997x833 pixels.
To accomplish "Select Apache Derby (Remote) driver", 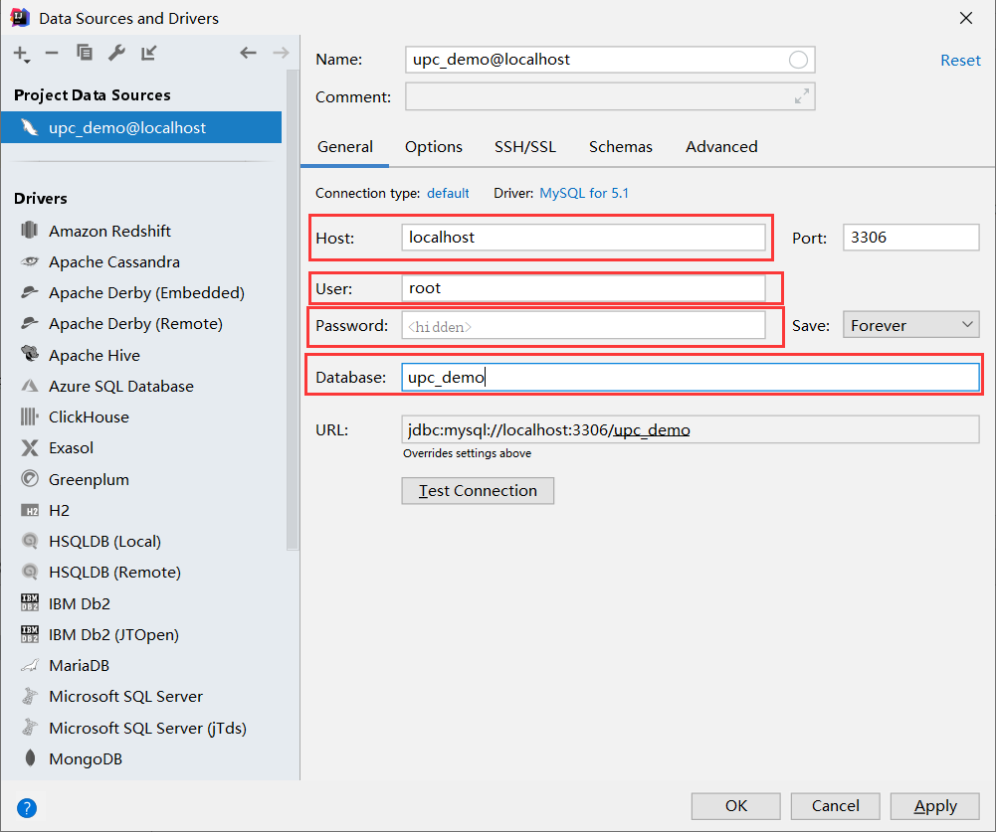I will click(135, 324).
